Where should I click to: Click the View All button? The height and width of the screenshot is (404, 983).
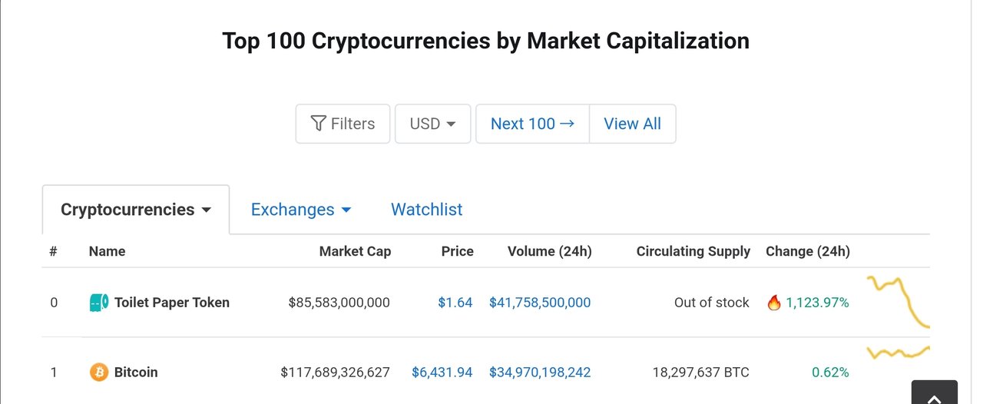(x=632, y=124)
